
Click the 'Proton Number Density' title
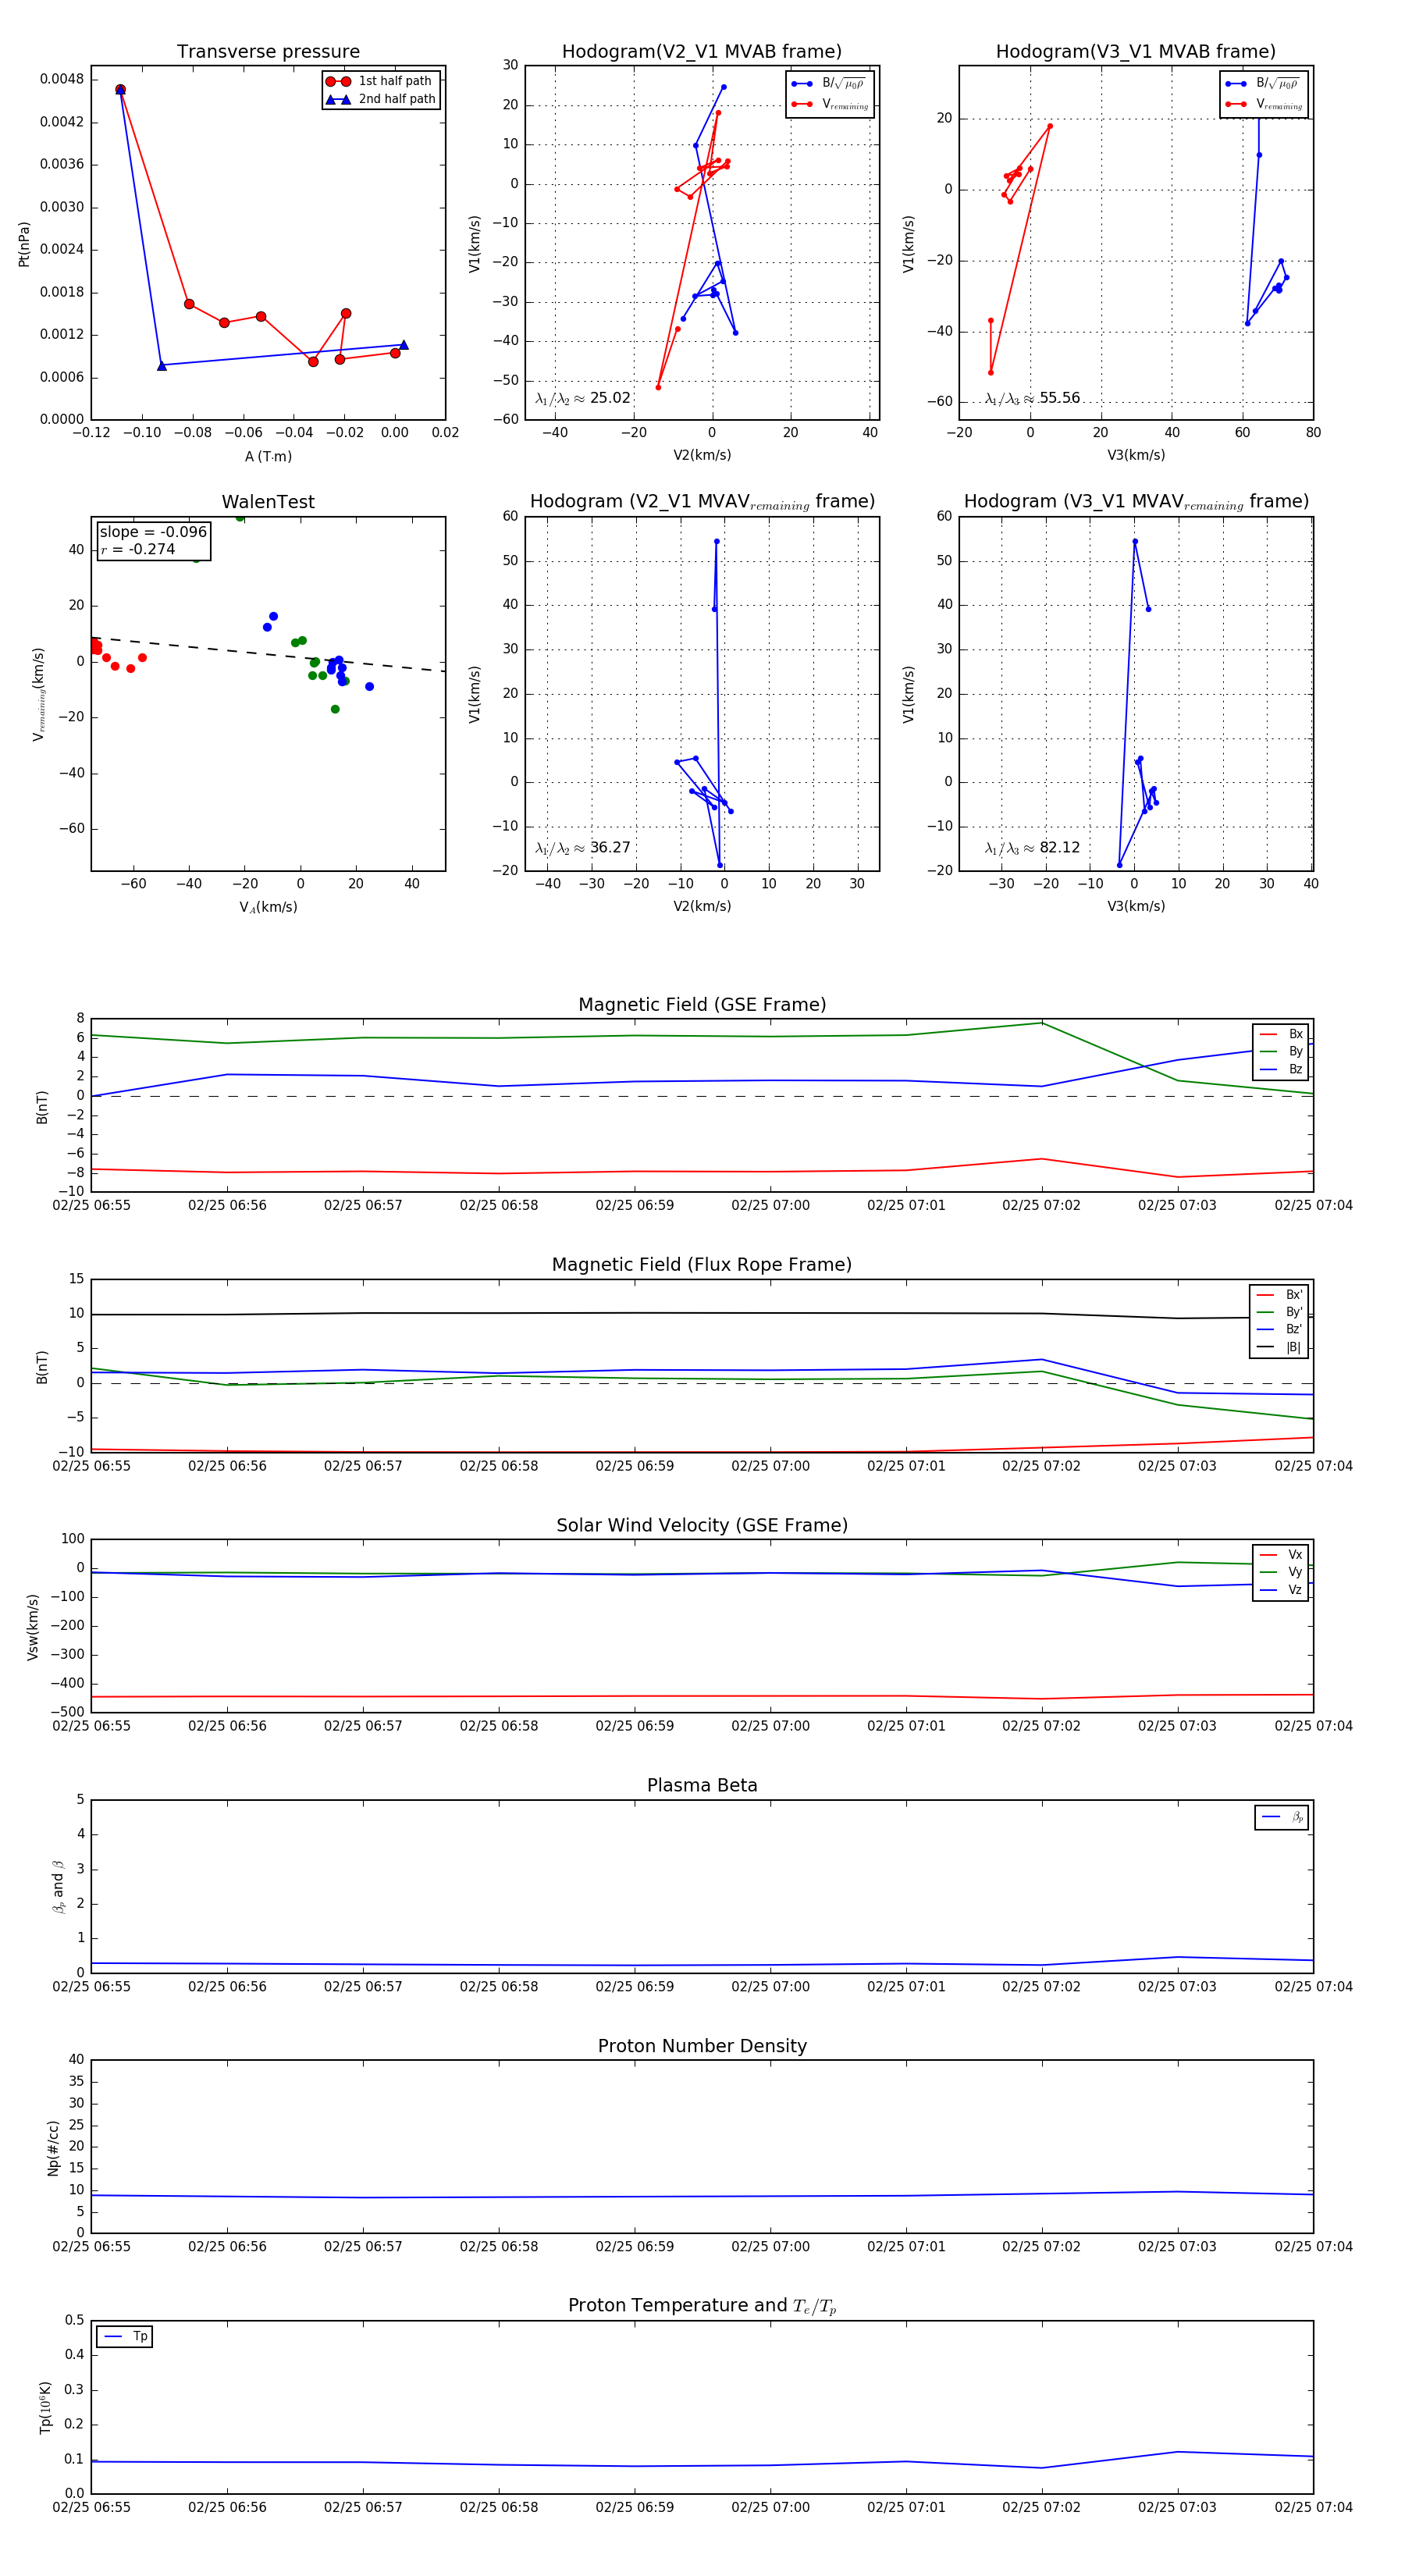click(702, 2046)
